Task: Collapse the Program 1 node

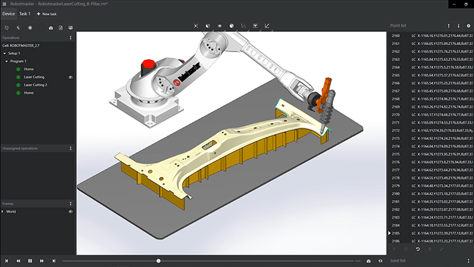Action: [x=7, y=62]
